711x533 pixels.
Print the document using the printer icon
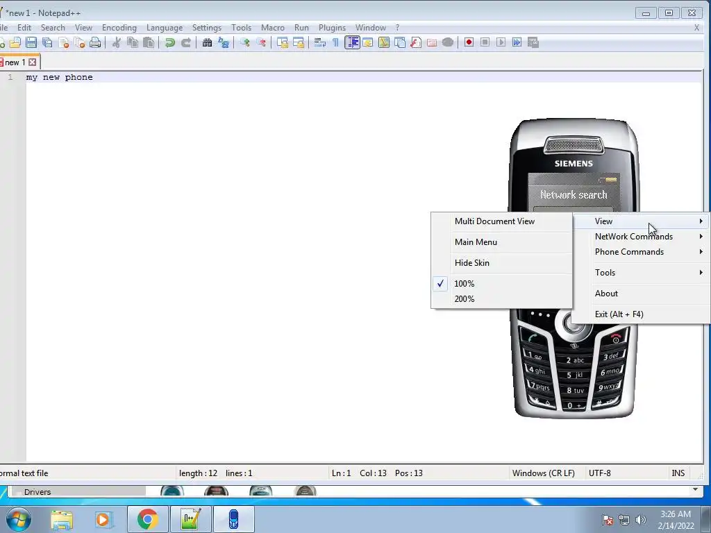[x=95, y=42]
